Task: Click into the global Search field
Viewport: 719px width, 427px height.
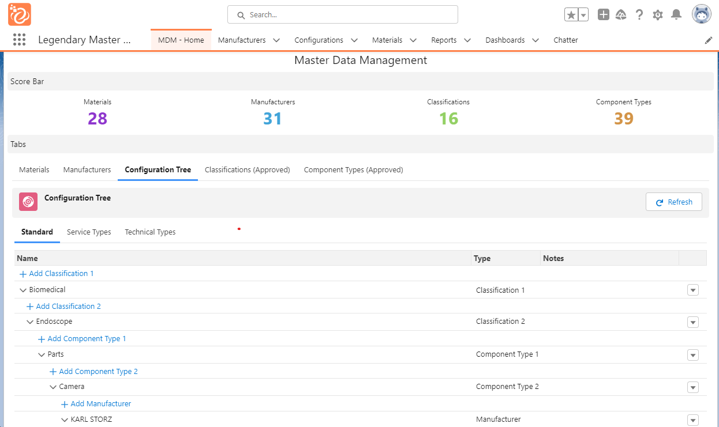Action: [x=343, y=15]
